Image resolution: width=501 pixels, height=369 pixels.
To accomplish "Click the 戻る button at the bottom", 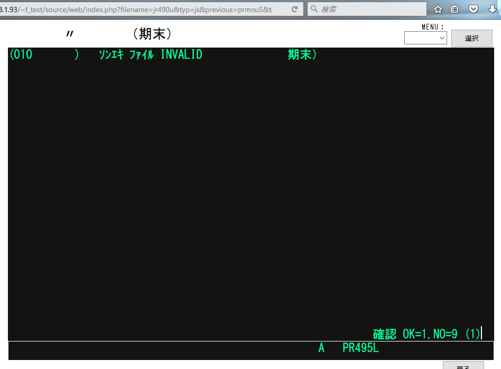I will pyautogui.click(x=463, y=365).
